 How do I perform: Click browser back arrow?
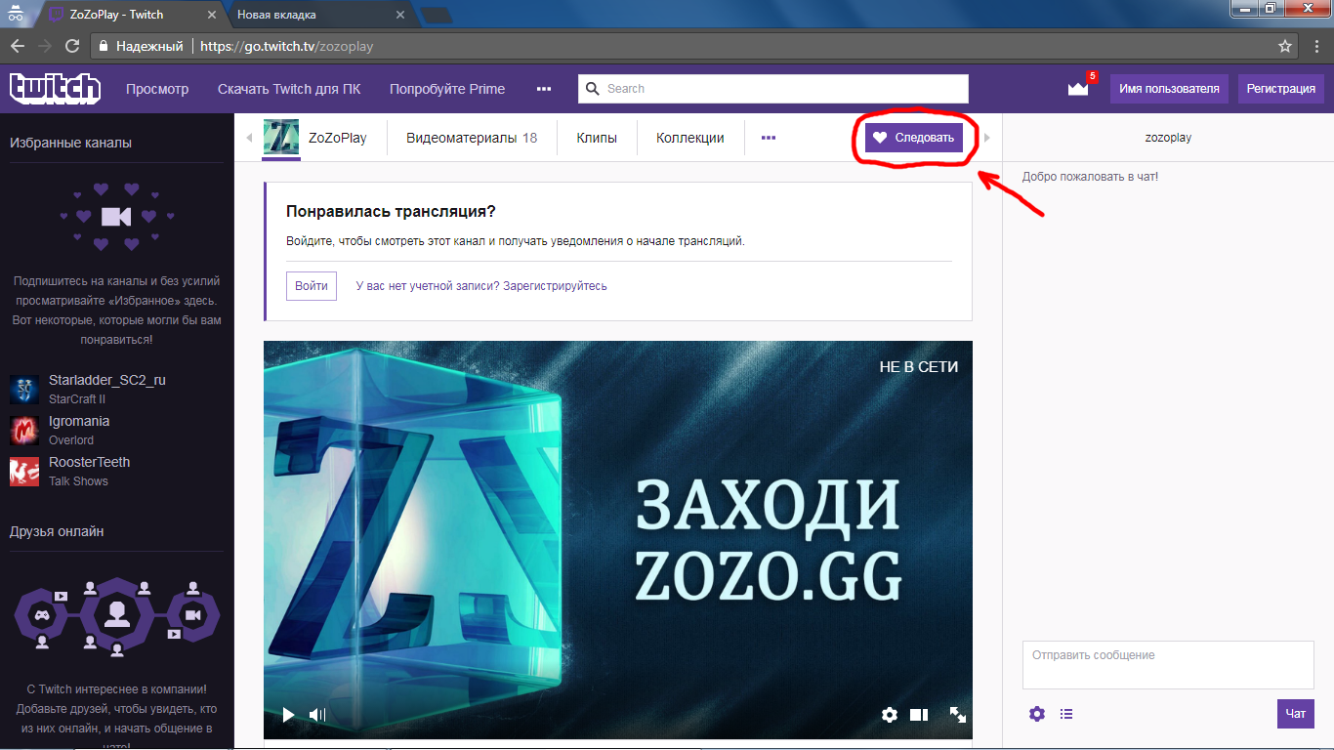[18, 46]
